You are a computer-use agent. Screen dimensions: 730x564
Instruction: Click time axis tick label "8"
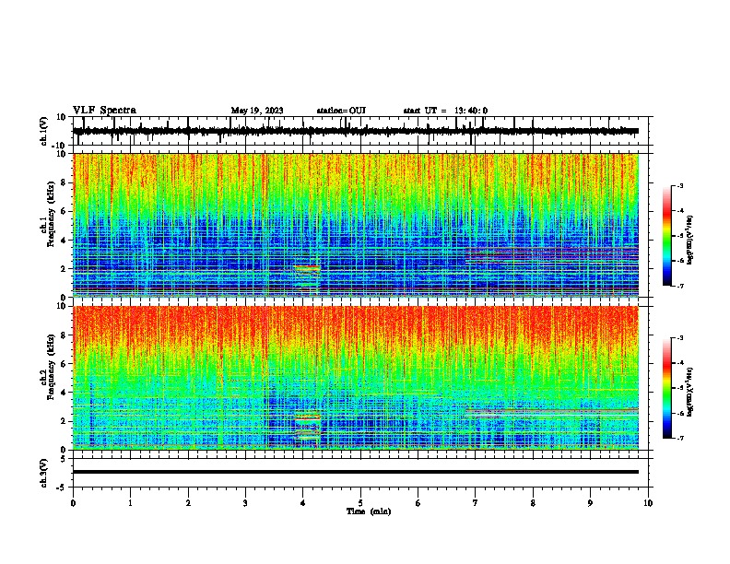pos(533,503)
